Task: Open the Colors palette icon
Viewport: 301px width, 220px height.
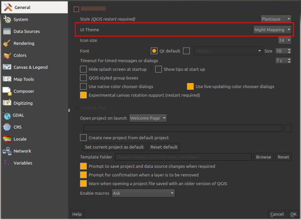Action: point(7,55)
